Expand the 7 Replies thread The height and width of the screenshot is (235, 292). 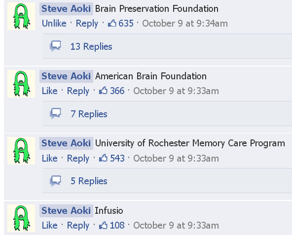pos(89,114)
